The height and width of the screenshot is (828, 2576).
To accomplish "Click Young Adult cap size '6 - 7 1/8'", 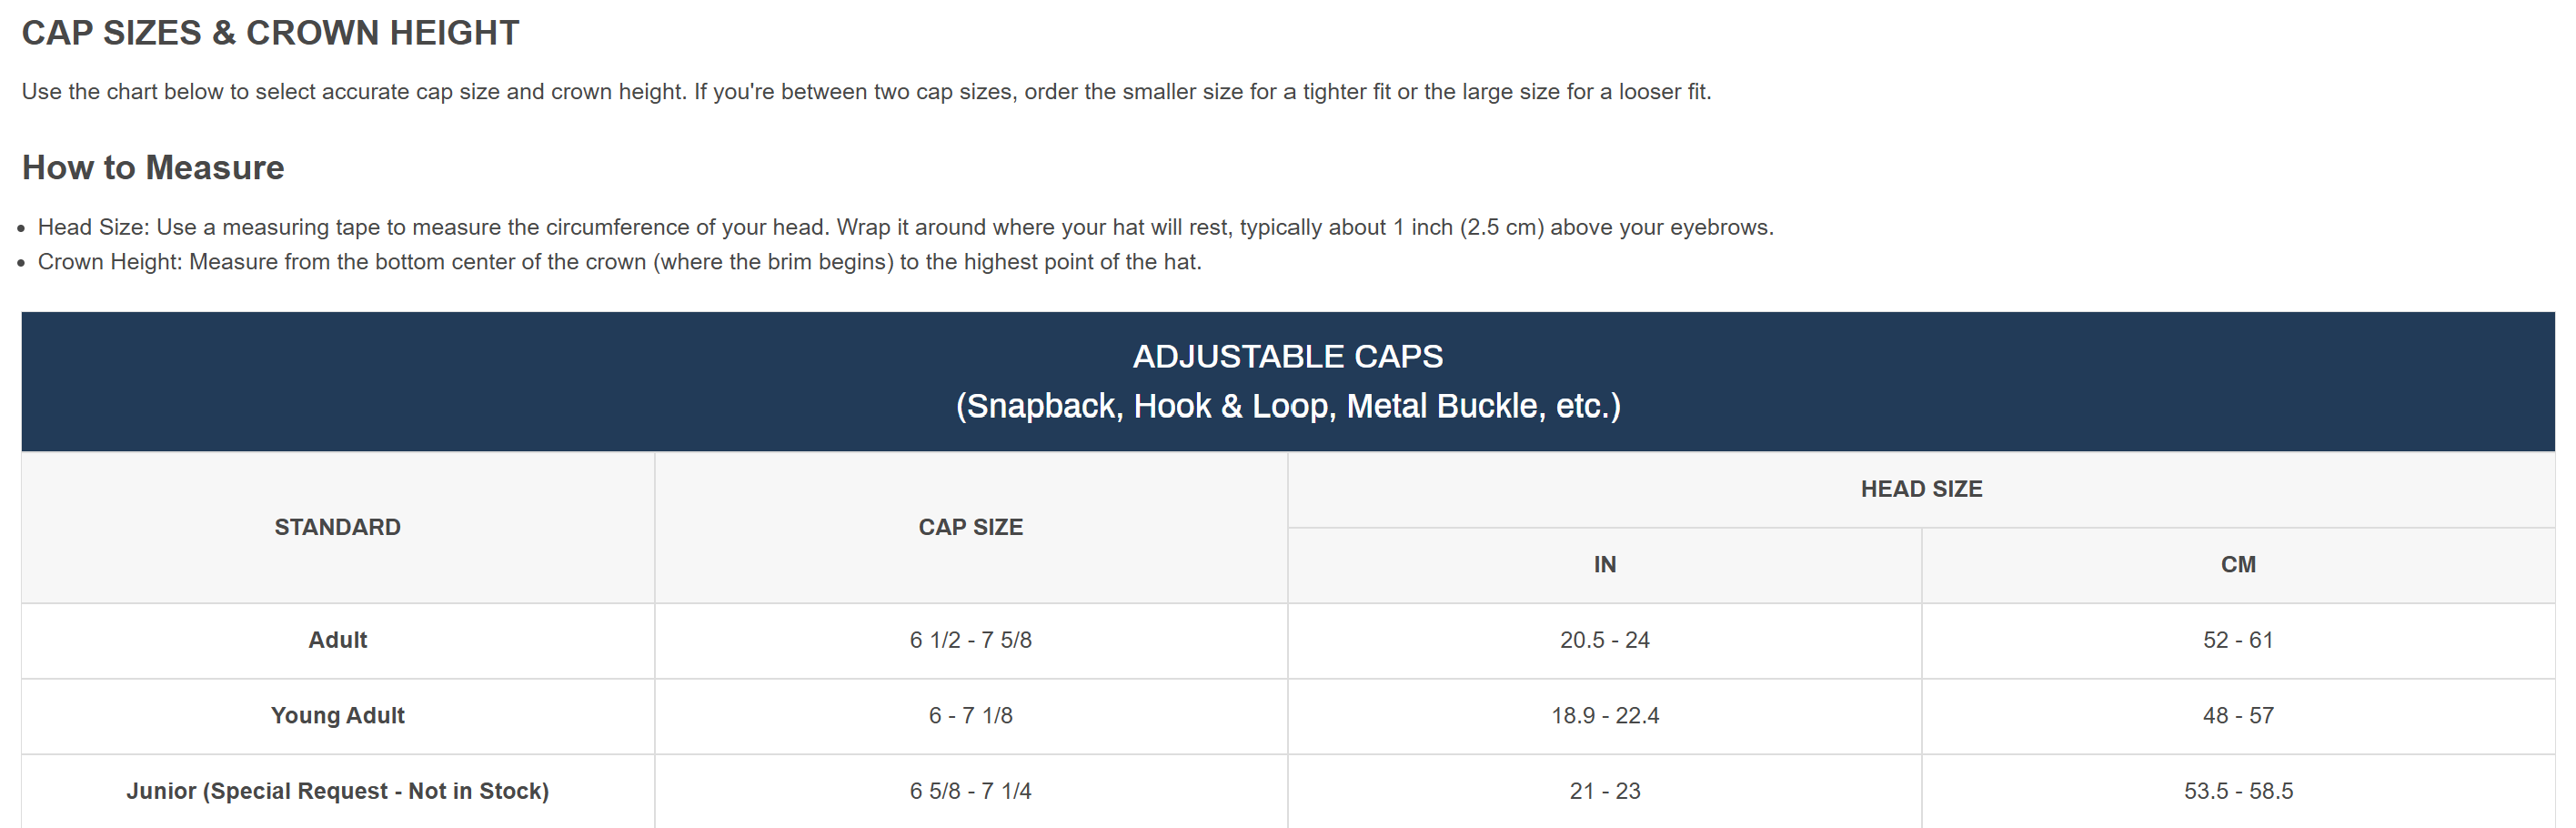I will [970, 716].
